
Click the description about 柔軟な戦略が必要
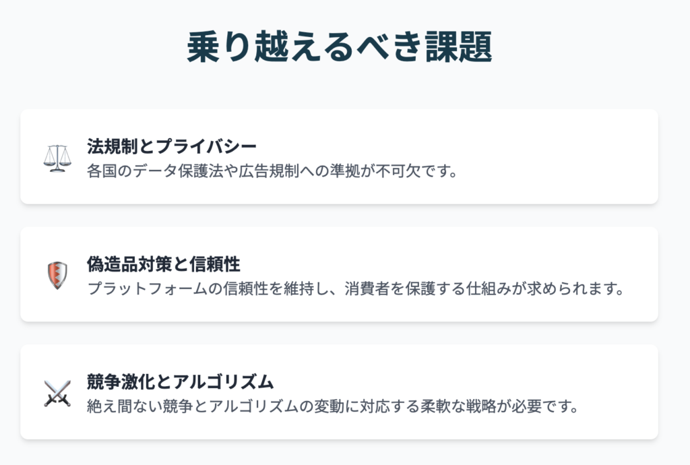[333, 406]
